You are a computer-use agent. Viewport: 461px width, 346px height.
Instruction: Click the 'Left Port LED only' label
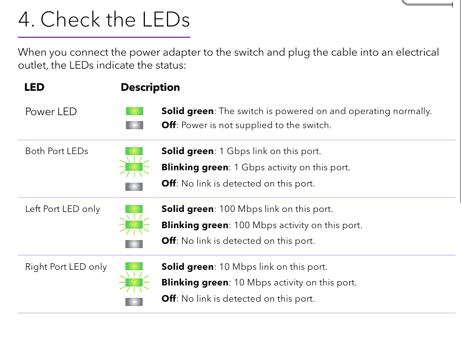[x=63, y=209]
